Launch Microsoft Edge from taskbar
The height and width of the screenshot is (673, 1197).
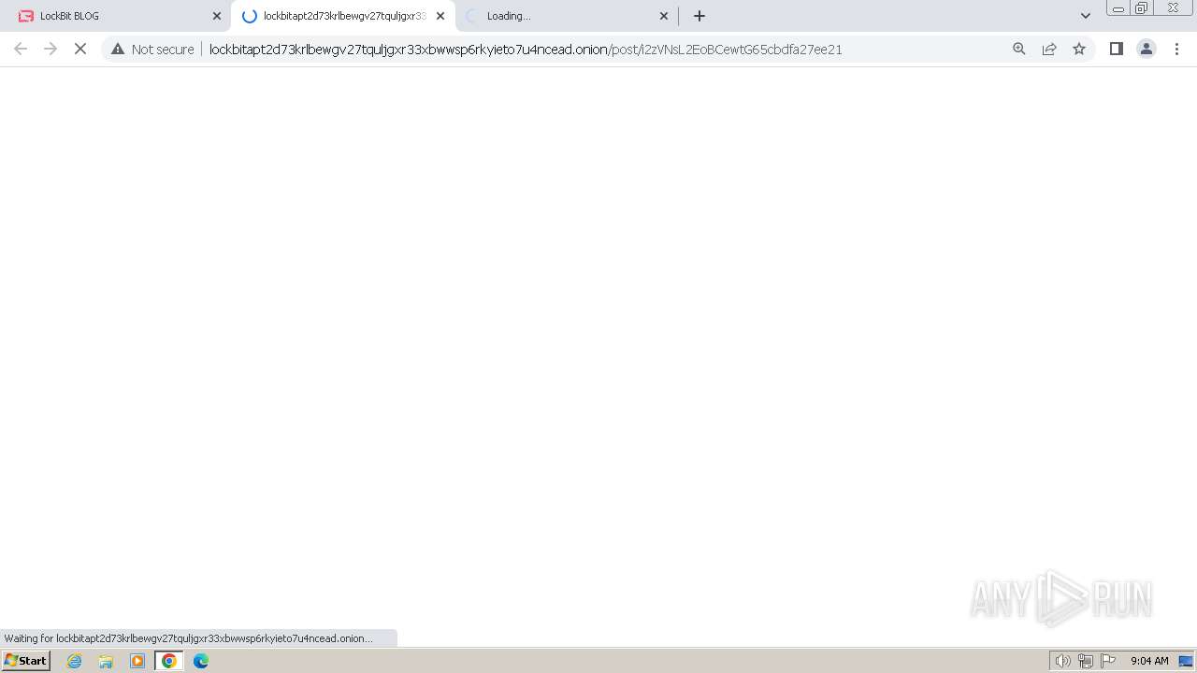[x=201, y=661]
